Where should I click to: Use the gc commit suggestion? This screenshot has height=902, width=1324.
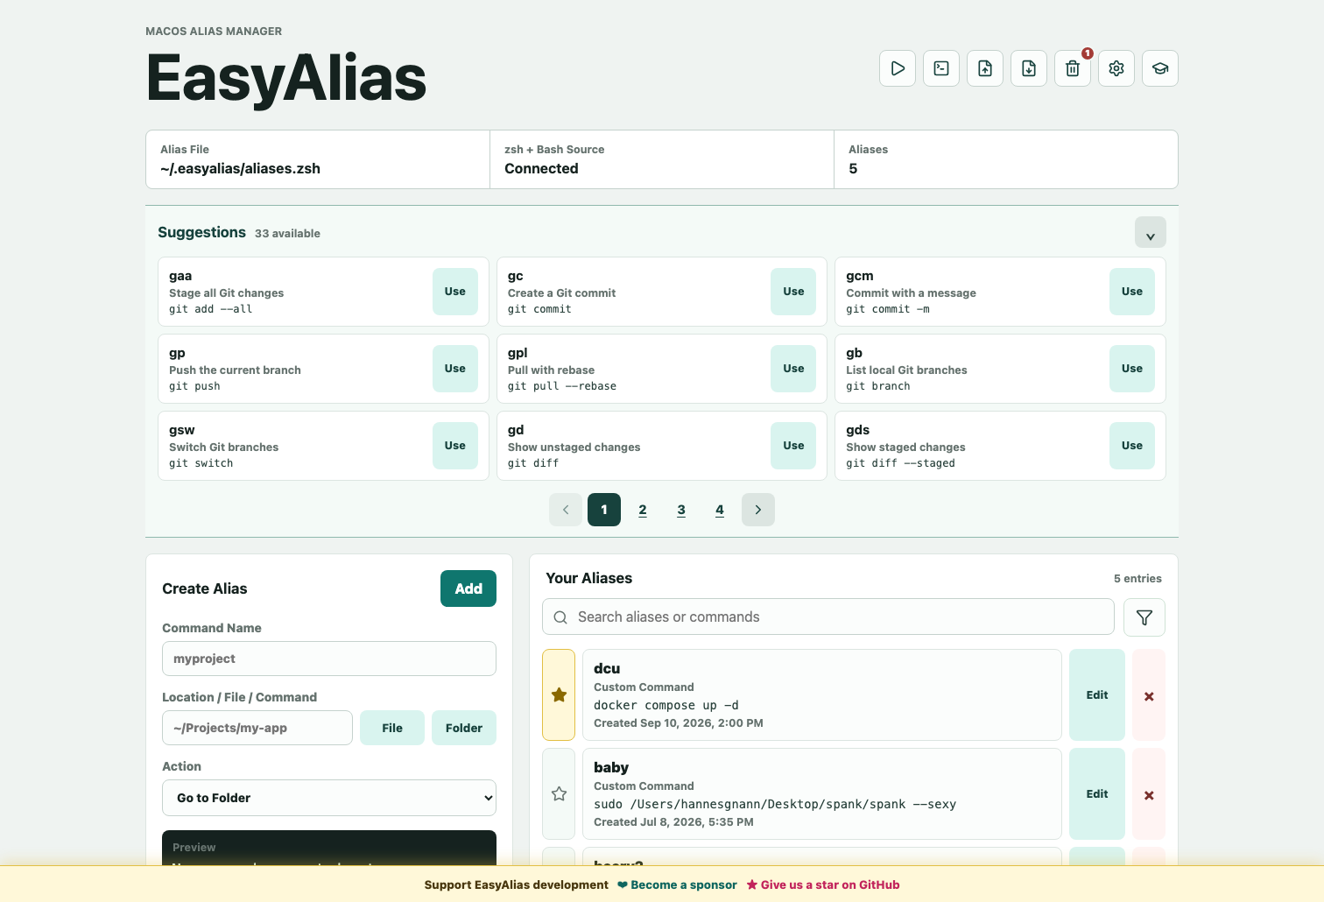(793, 292)
